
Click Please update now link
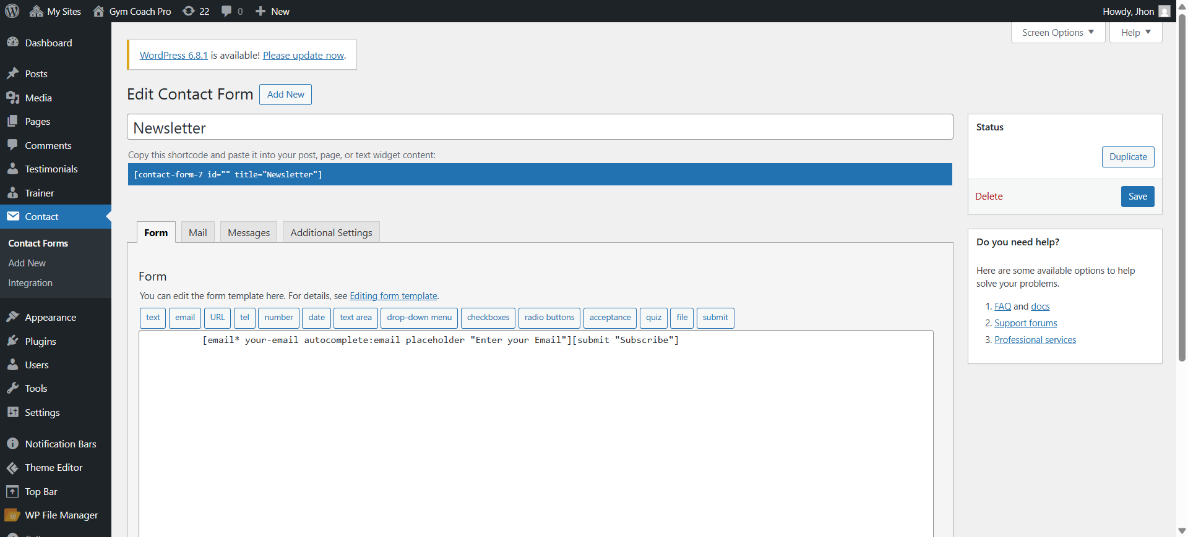(x=303, y=55)
